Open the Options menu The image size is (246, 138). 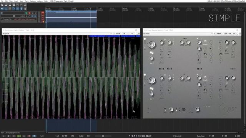point(33,1)
